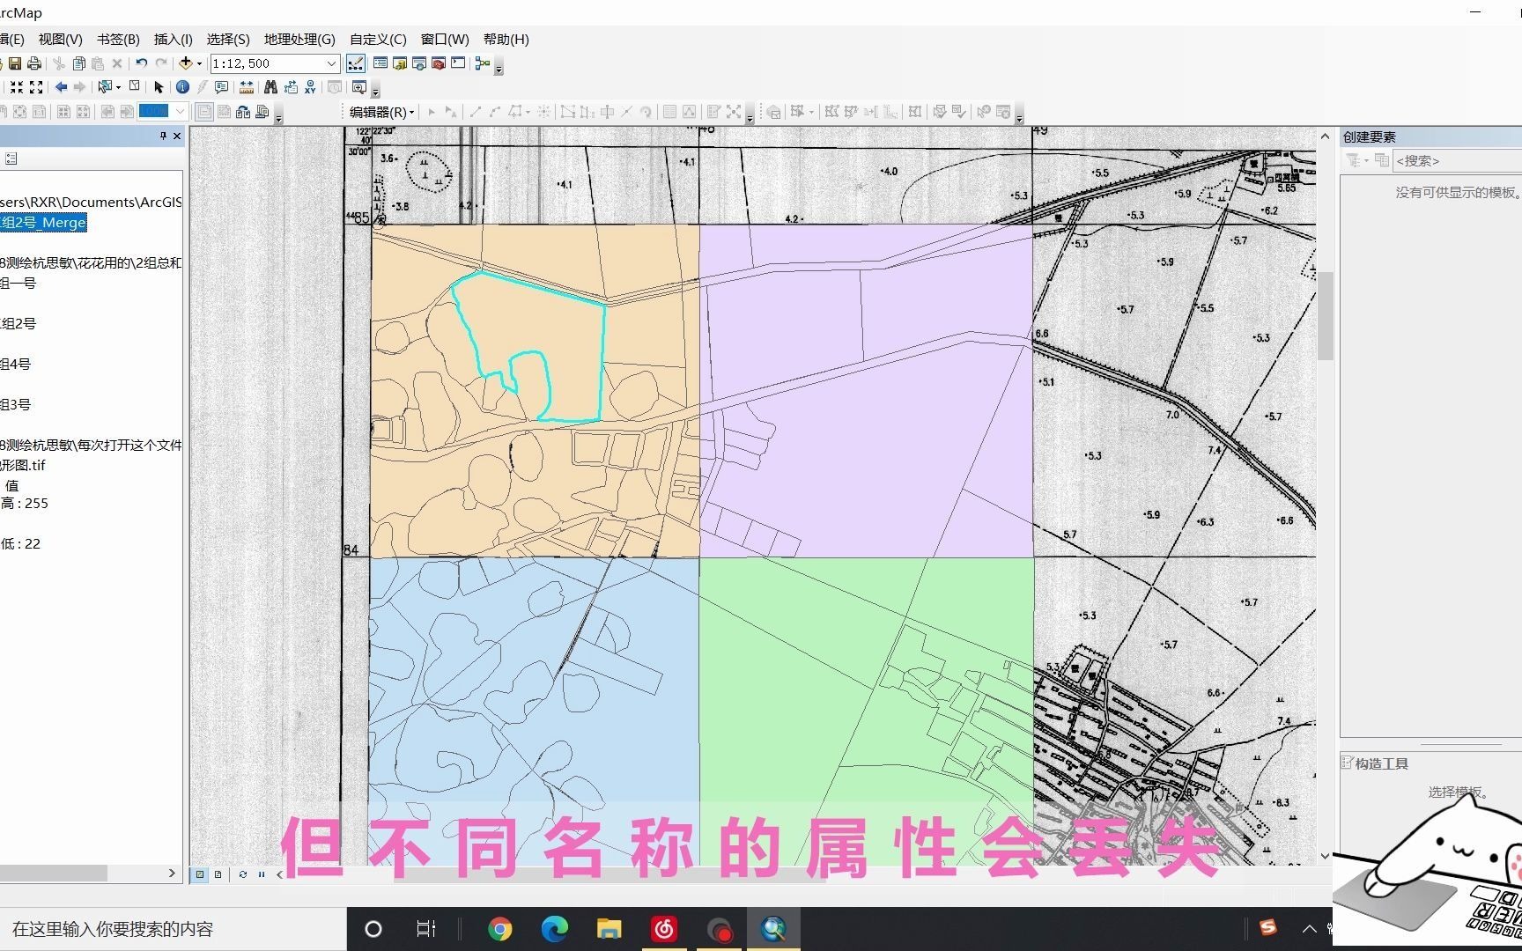Viewport: 1522px width, 951px height.
Task: Click the map scroll down arrow
Action: [1325, 855]
